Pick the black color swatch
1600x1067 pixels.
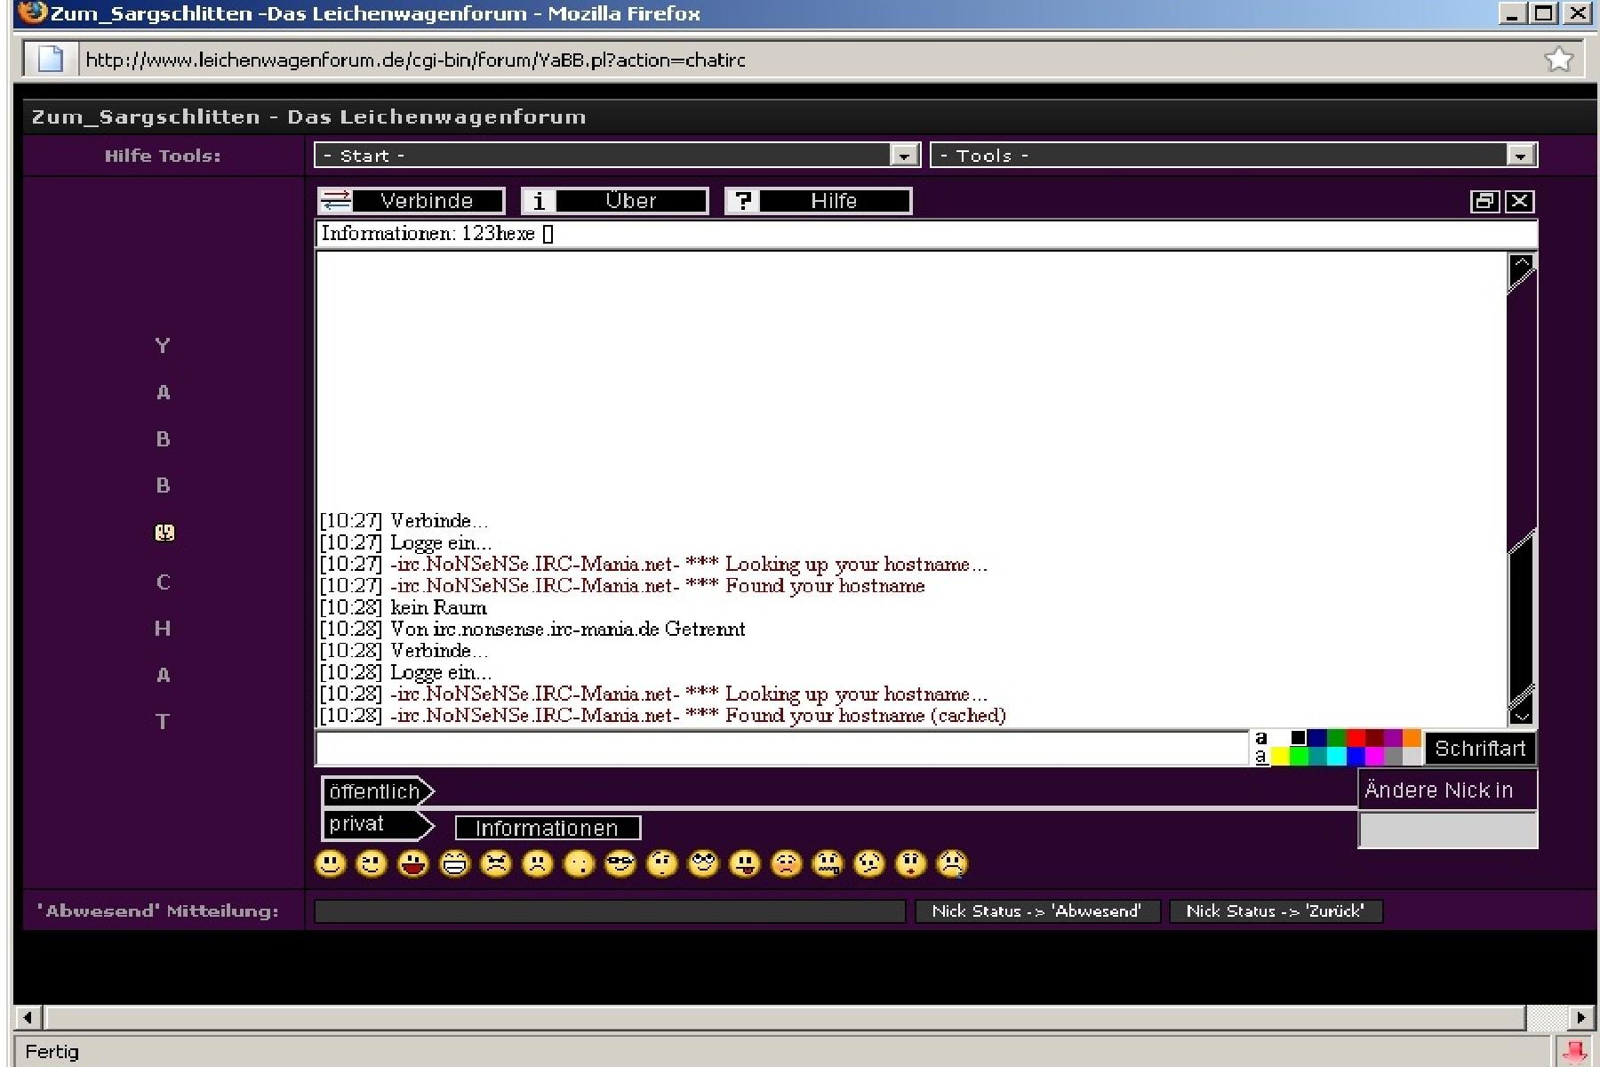pos(1299,738)
